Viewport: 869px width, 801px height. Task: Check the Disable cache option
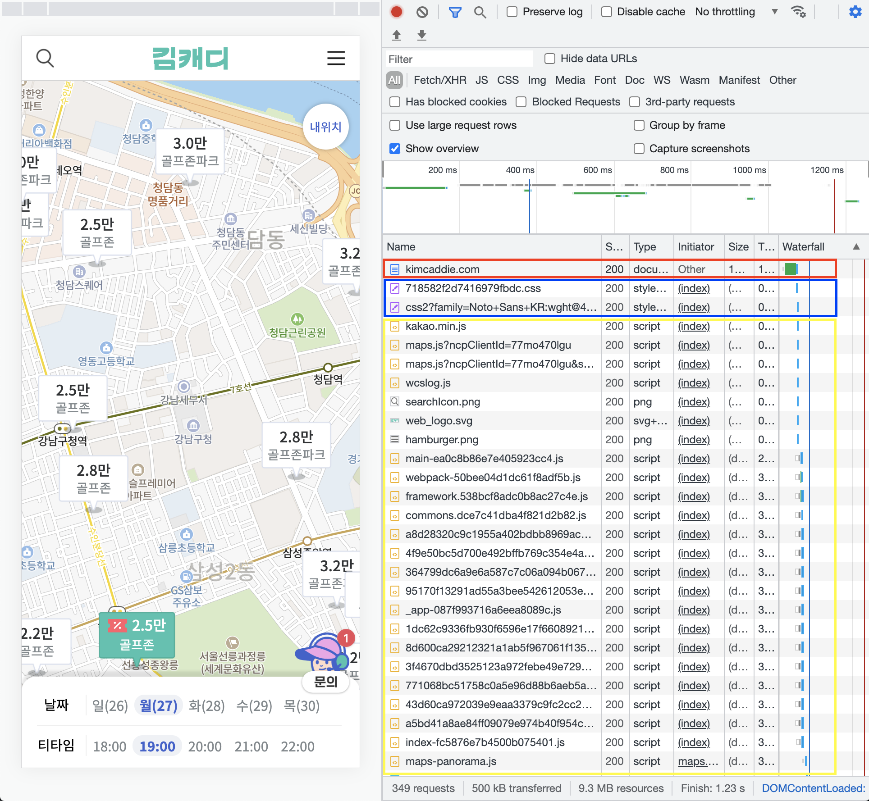(607, 12)
